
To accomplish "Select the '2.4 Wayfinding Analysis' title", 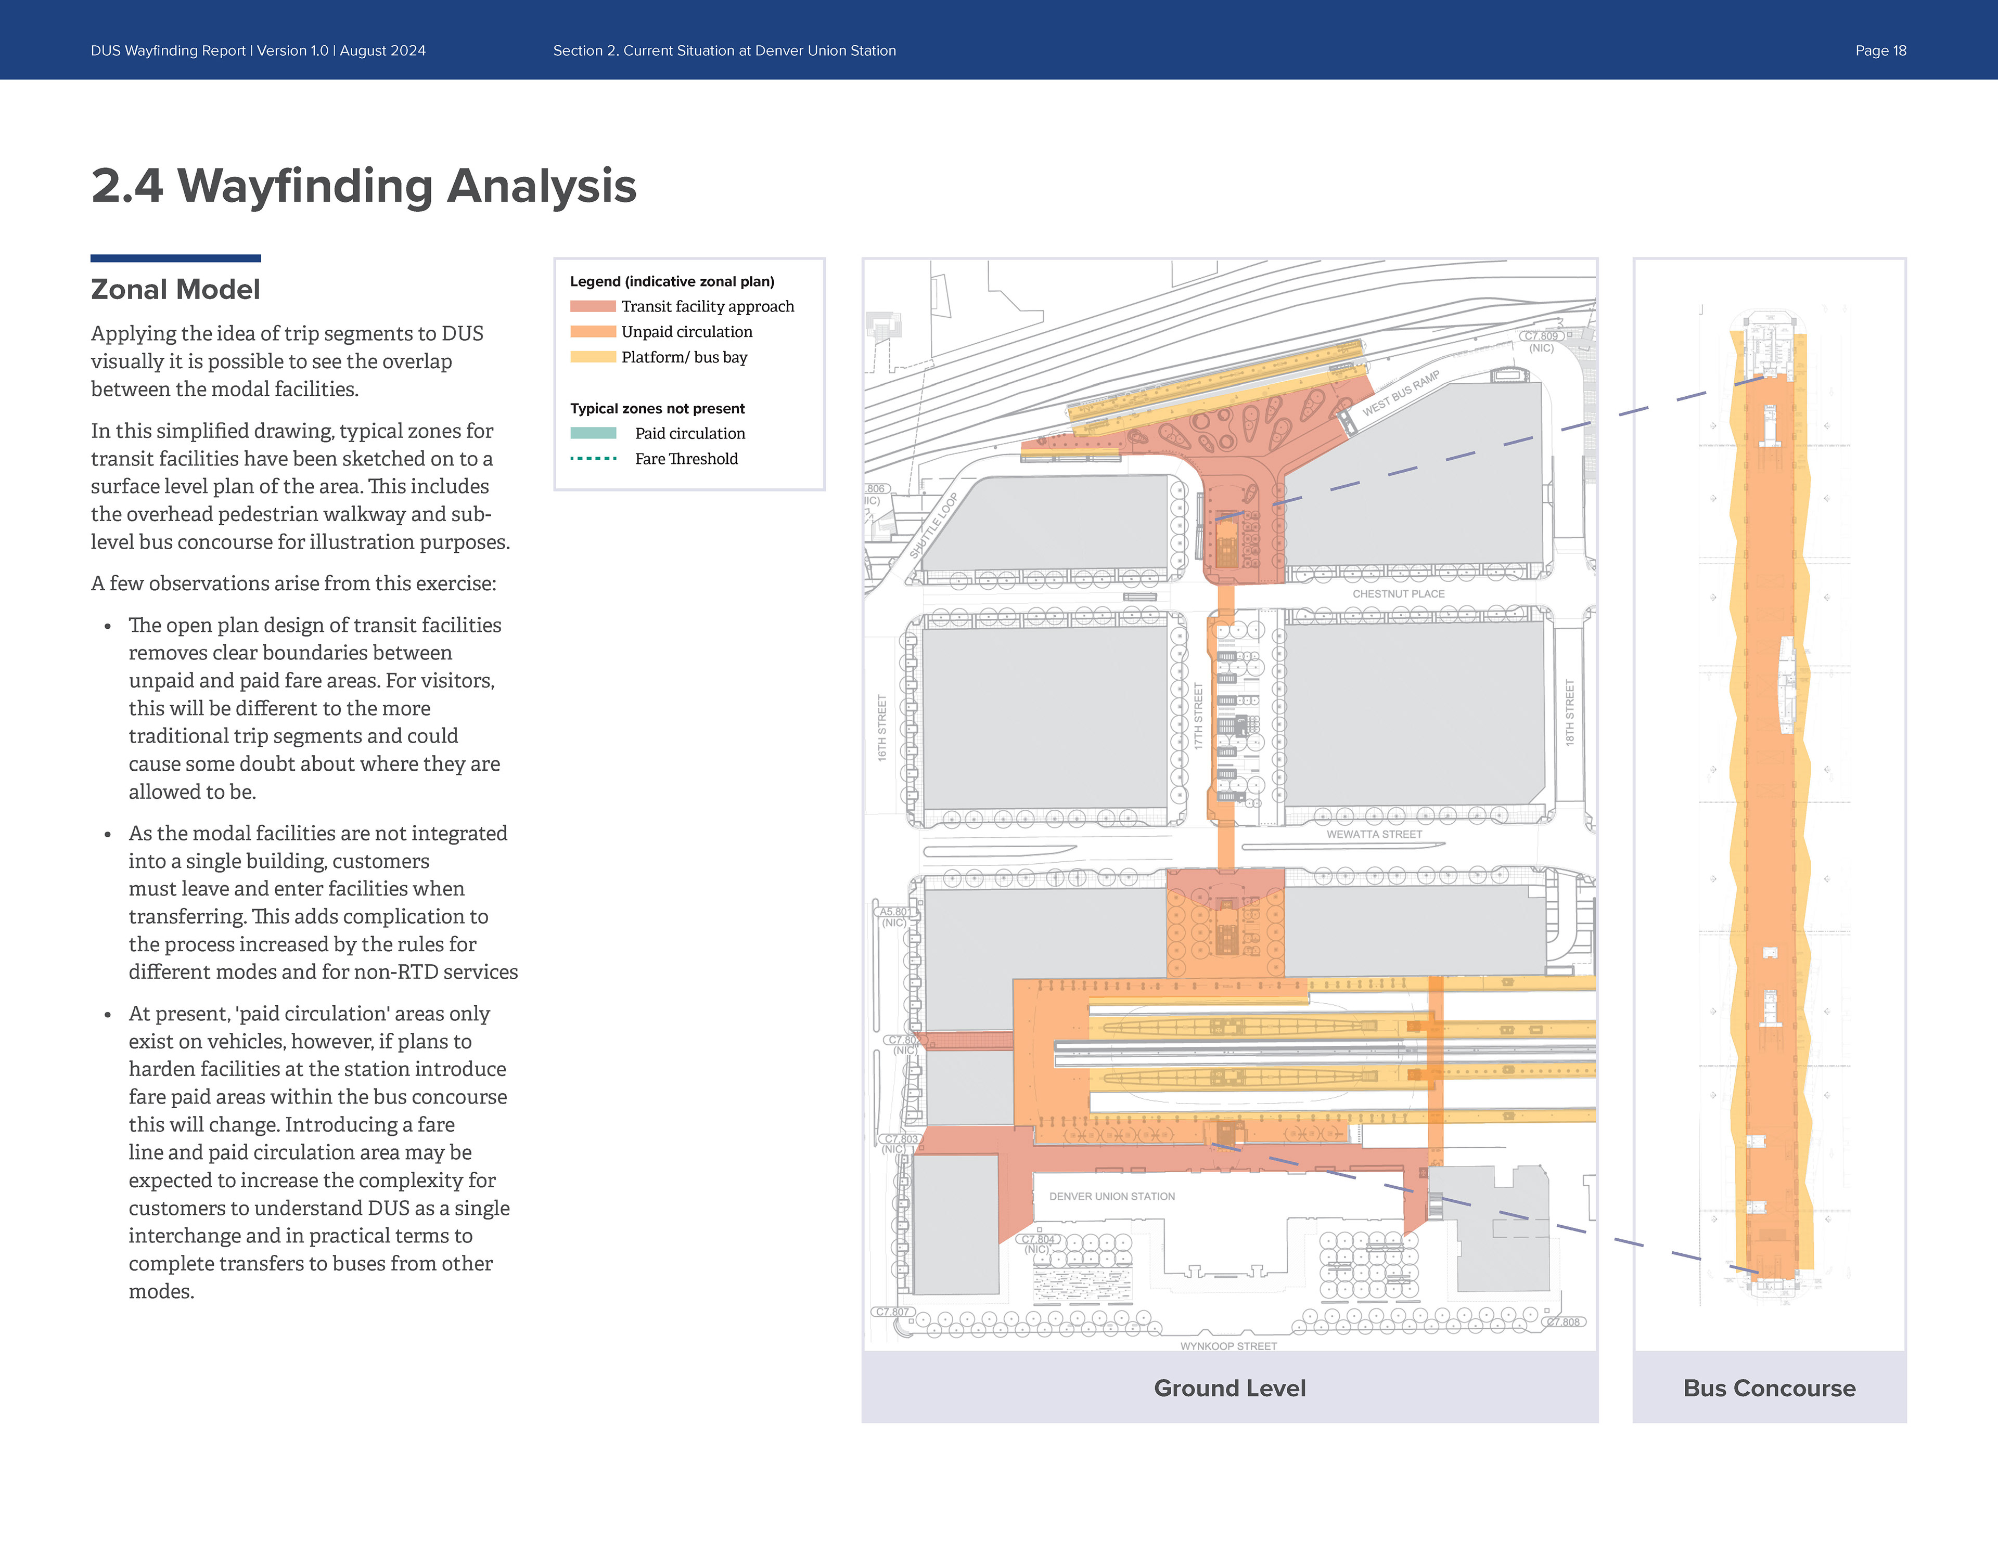I will tap(363, 186).
